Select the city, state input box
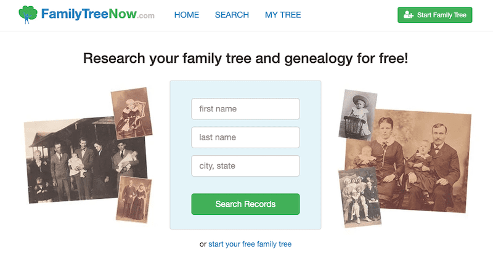 click(x=245, y=166)
